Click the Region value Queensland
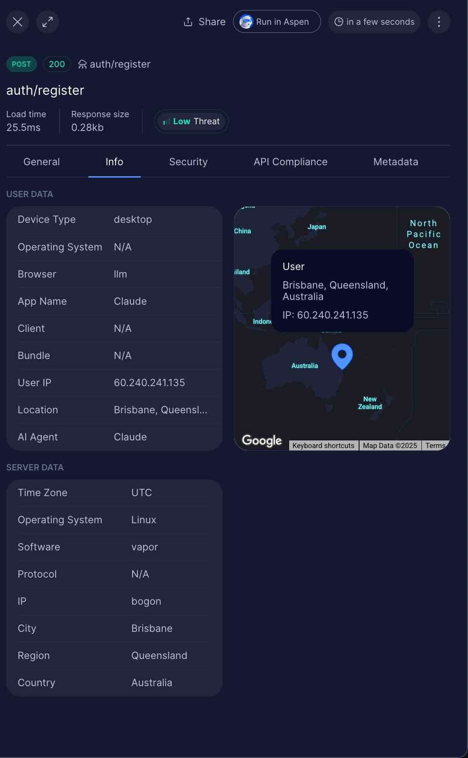Image resolution: width=468 pixels, height=758 pixels. pyautogui.click(x=159, y=656)
